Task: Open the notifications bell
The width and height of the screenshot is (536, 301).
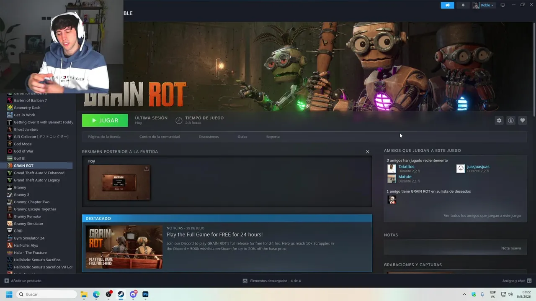Action: [463, 5]
